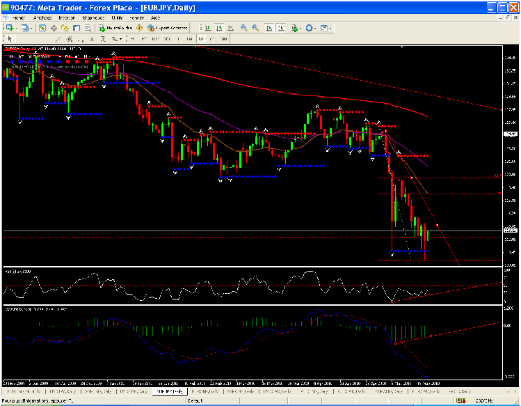Switch timeframe to M1
This screenshot has width=521, height=406.
point(132,39)
